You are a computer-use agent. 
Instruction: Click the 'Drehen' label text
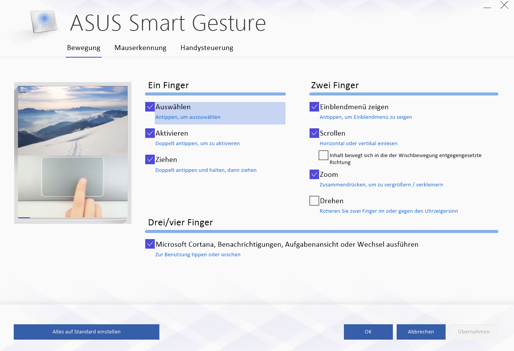point(332,201)
